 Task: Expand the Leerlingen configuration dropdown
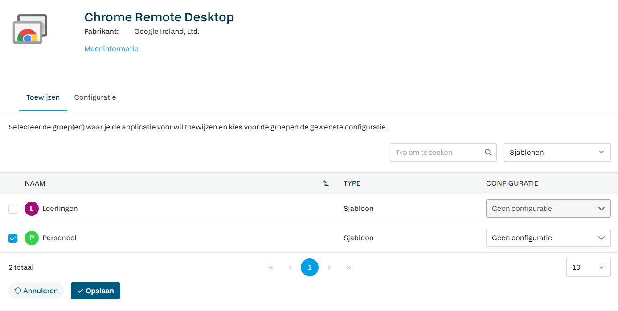(x=548, y=209)
